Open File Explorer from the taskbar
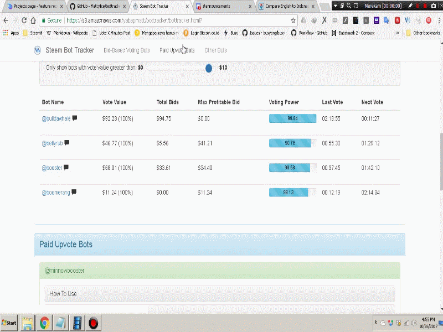Image resolution: width=443 pixels, height=332 pixels. [28, 323]
